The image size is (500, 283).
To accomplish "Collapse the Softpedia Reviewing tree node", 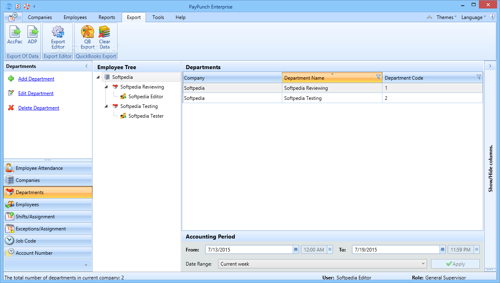I will [x=107, y=87].
